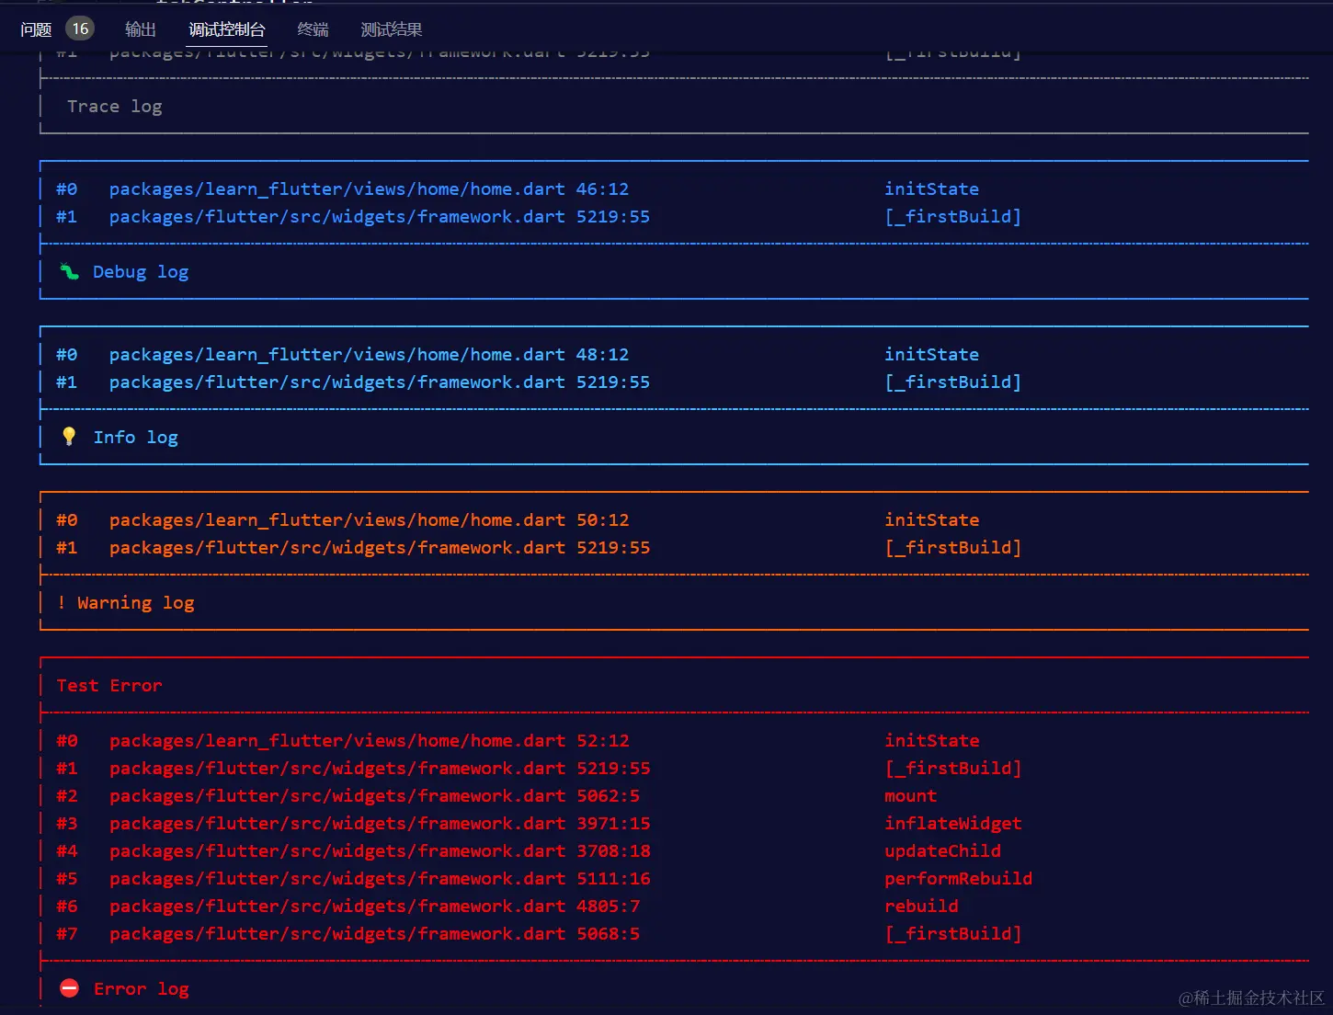This screenshot has width=1333, height=1015.
Task: Click '[_firstBuild]' on error frame #7
Action: coord(953,933)
